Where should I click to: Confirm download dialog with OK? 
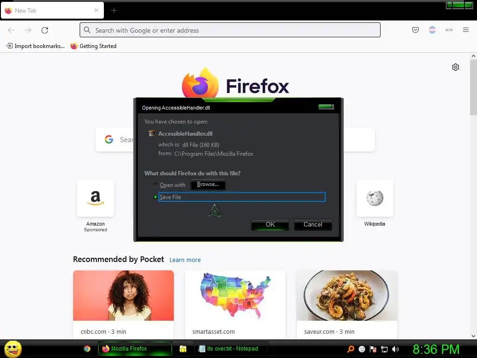tap(270, 225)
